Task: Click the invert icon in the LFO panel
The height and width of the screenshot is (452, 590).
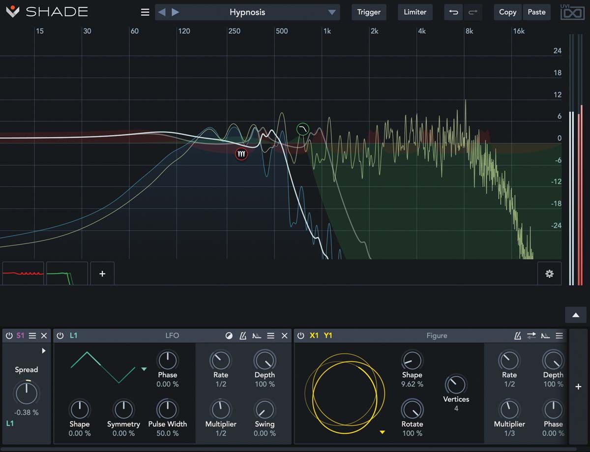Action: [229, 335]
